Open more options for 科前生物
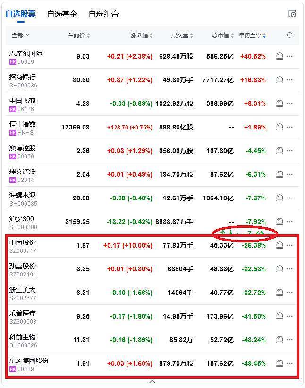305x388 pixels. [x=290, y=340]
